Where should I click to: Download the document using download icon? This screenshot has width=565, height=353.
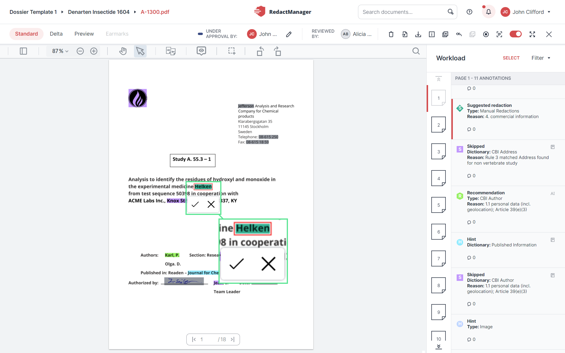point(418,34)
